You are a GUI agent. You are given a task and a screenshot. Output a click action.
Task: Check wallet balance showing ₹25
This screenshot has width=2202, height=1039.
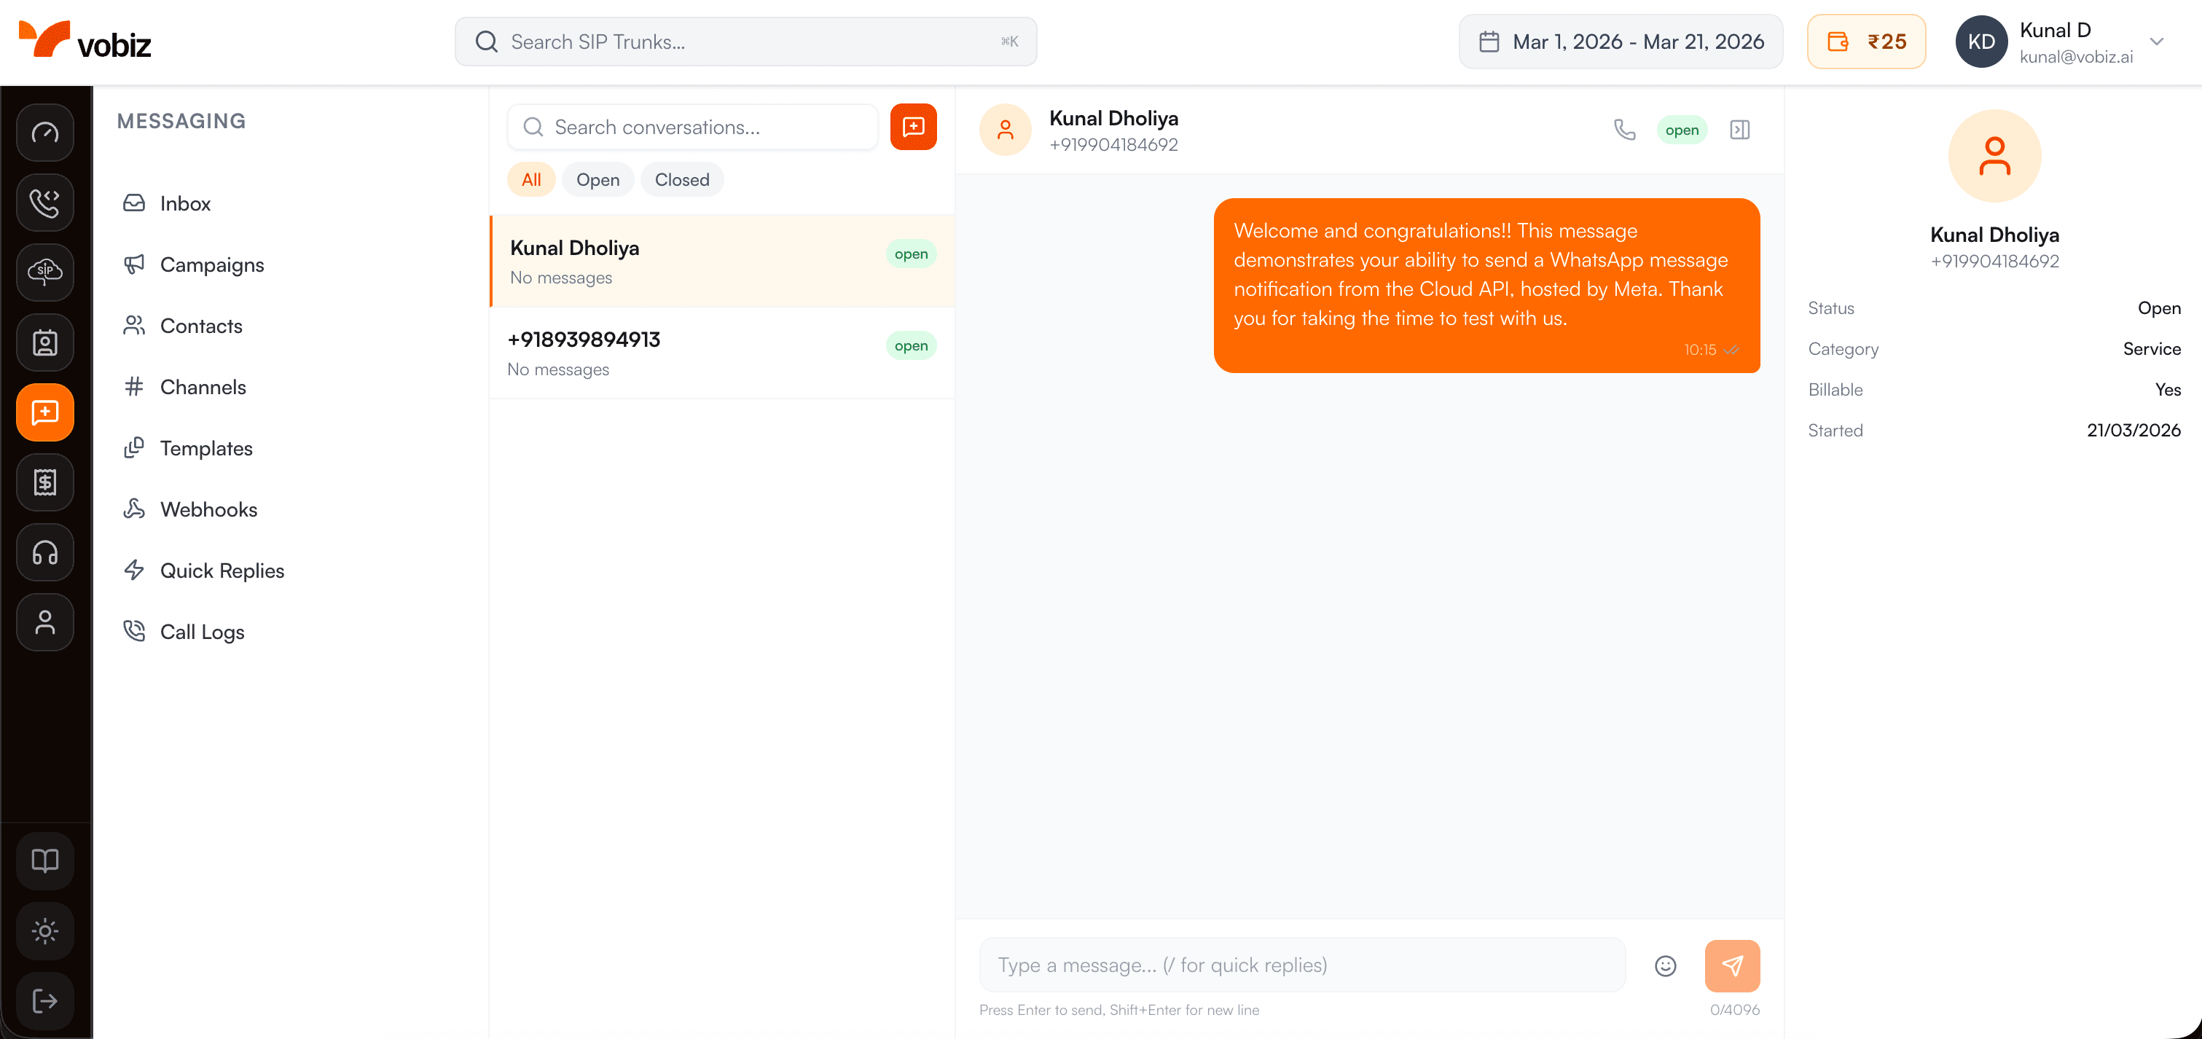click(x=1866, y=41)
